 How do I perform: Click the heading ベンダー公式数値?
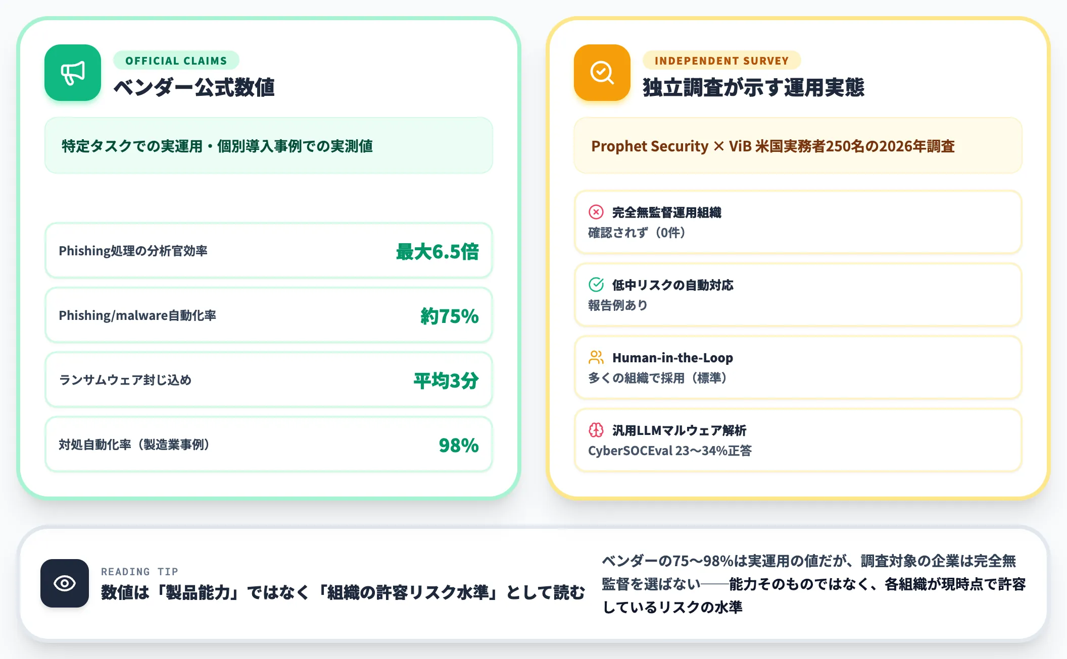click(194, 87)
